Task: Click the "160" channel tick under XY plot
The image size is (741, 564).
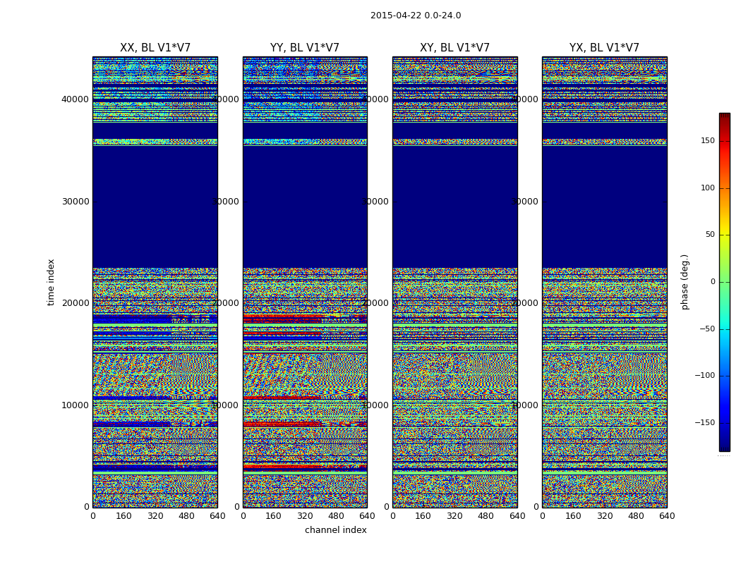Action: 423,516
